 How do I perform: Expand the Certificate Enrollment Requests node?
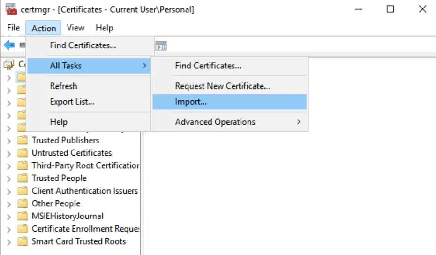tap(9, 230)
